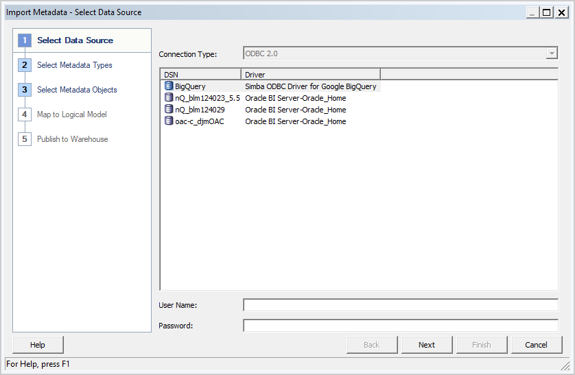
Task: Go to Select Metadata Types step
Action: point(75,65)
